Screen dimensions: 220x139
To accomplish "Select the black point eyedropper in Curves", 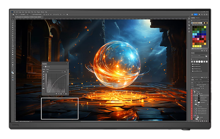I will (44, 74).
